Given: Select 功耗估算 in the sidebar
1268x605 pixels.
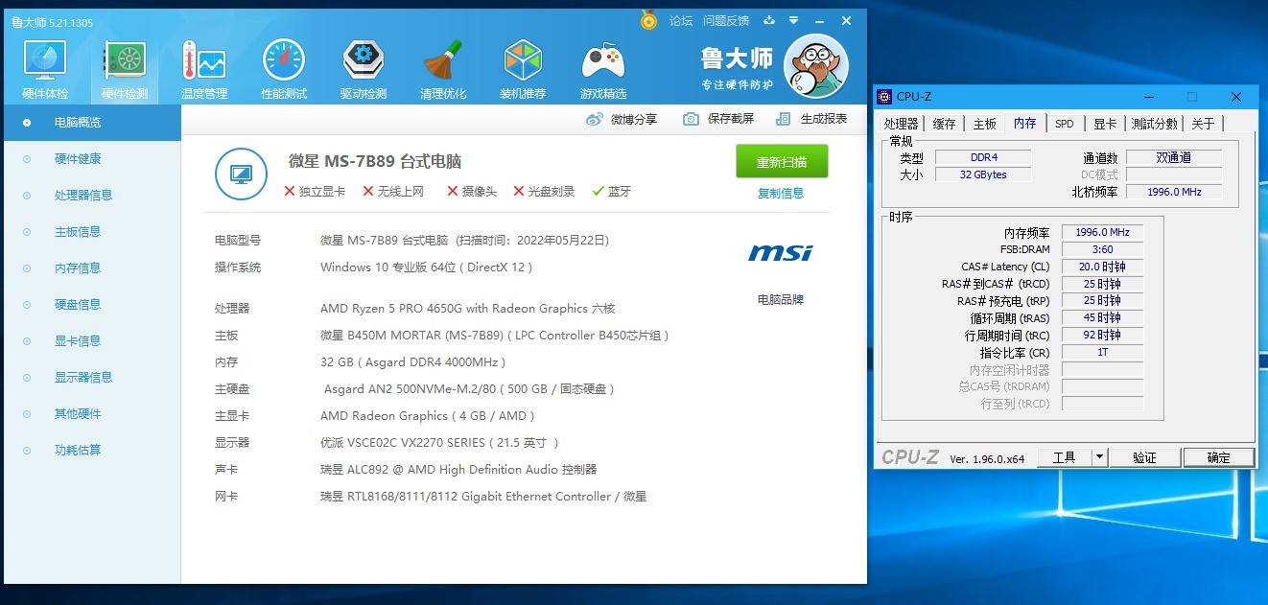Looking at the screenshot, I should pos(77,450).
